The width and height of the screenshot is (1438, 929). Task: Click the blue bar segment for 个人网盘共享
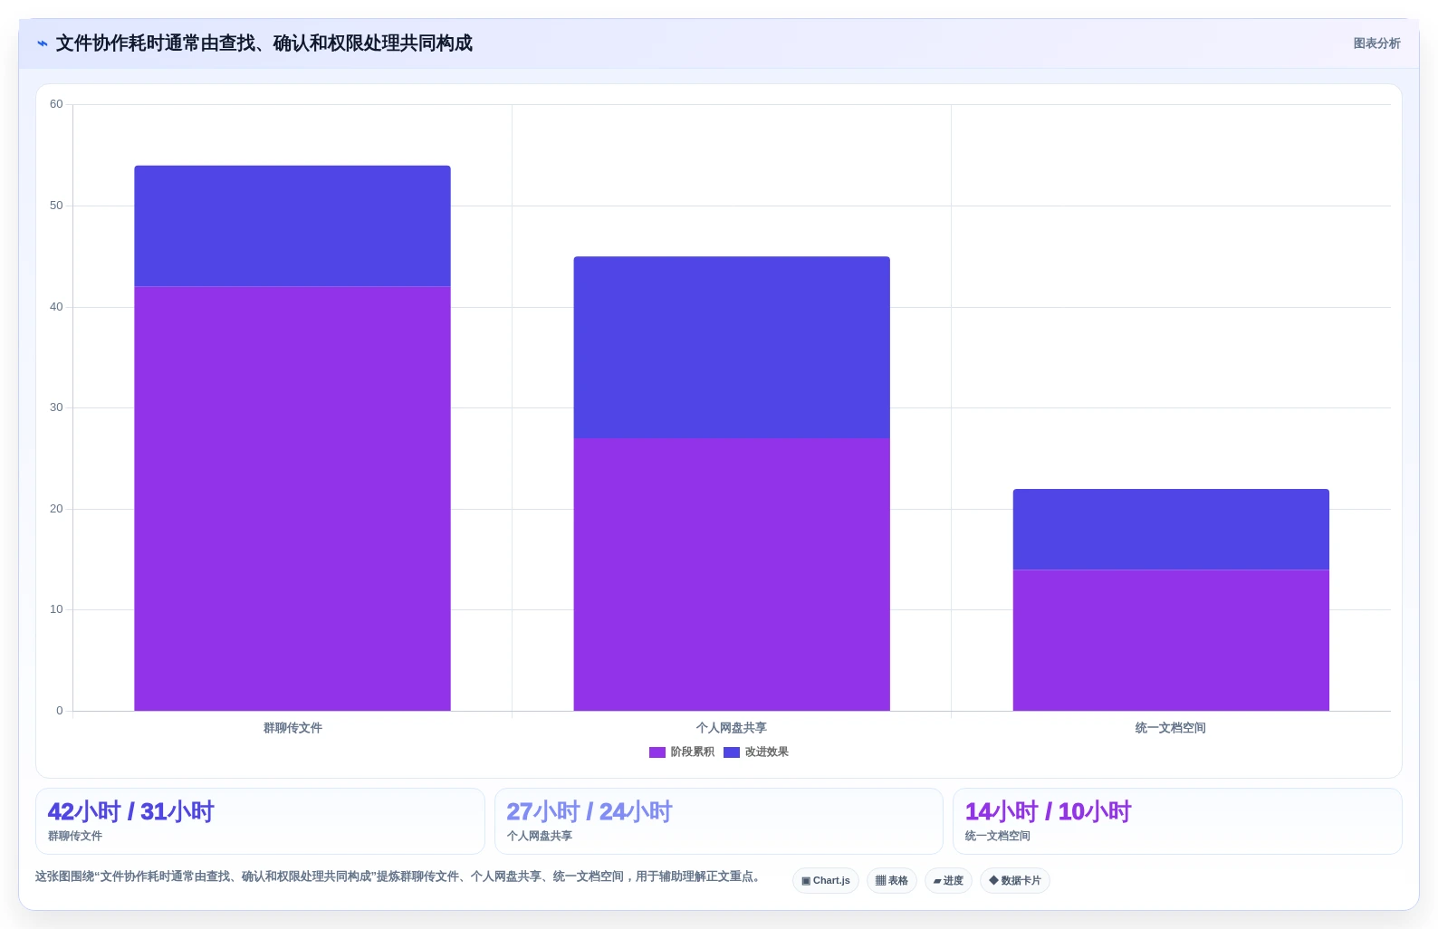tap(732, 348)
